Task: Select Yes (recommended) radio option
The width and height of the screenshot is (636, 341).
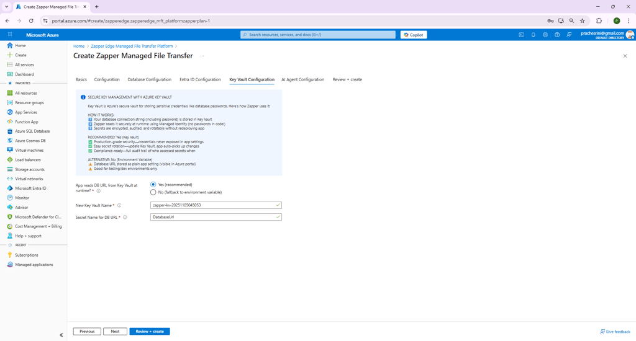Action: click(153, 185)
